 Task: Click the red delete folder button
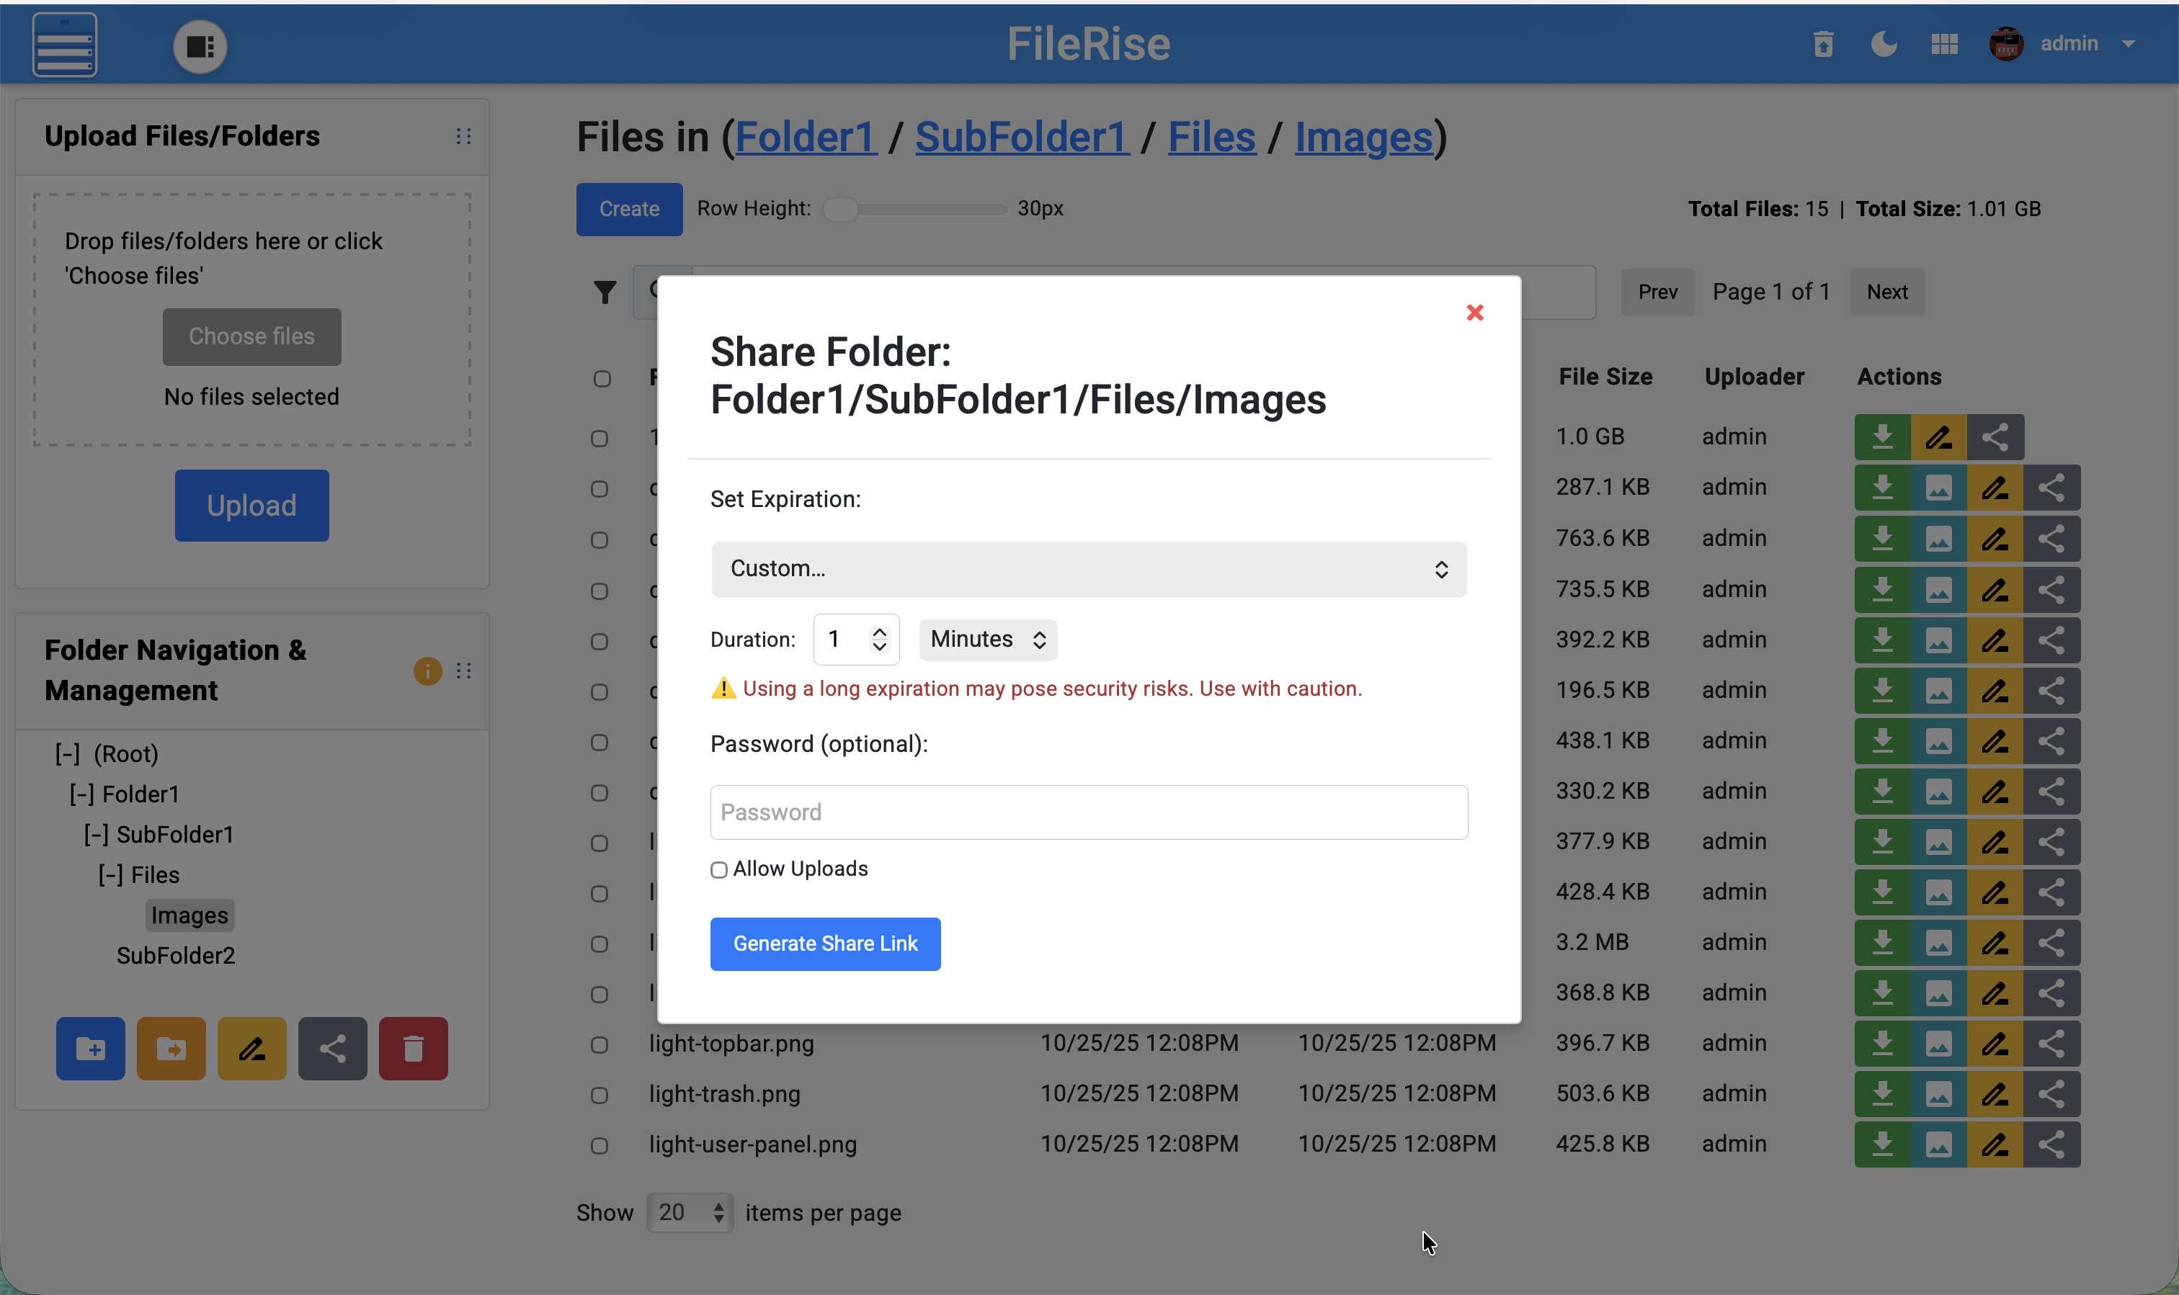413,1048
